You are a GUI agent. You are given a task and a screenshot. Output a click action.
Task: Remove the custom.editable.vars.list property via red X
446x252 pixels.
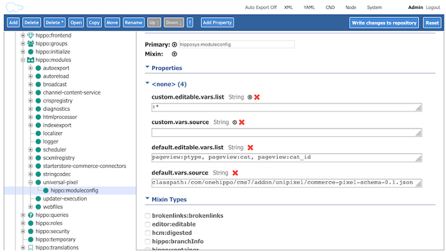click(x=257, y=97)
